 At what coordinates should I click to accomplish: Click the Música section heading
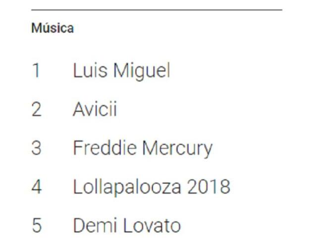(53, 28)
